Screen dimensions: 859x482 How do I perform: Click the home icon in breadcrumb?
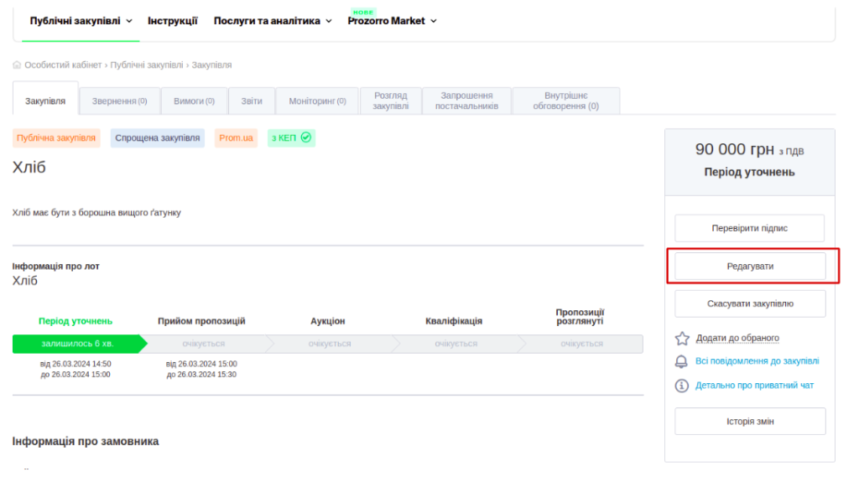pos(17,65)
